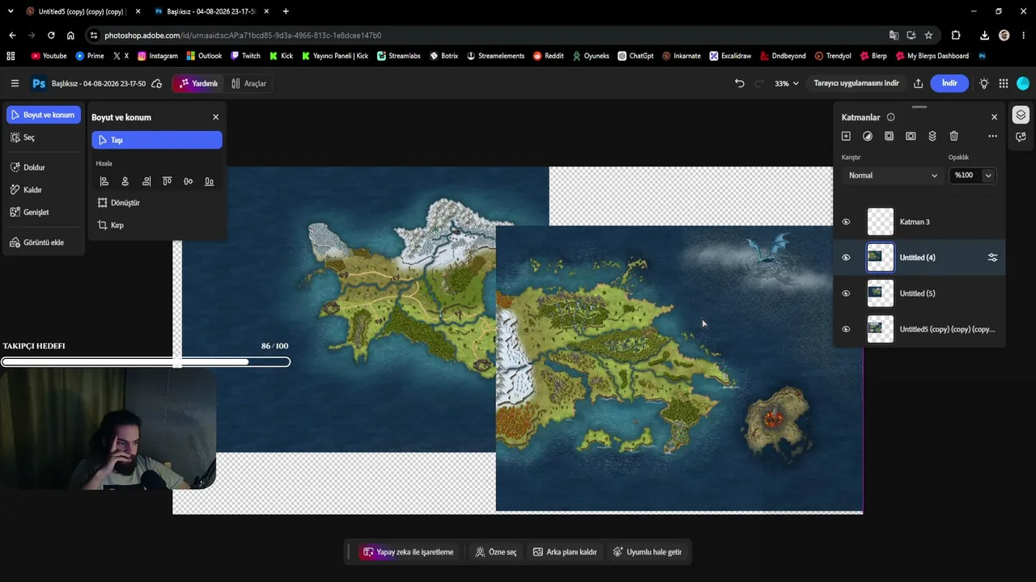The height and width of the screenshot is (582, 1036).
Task: Close the Katmanlar panel
Action: [995, 117]
